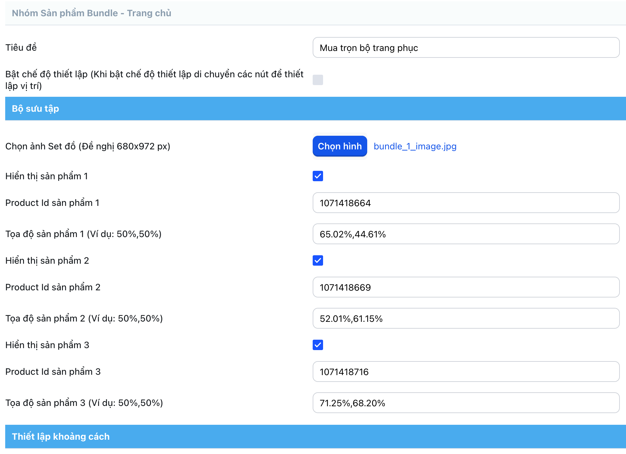The height and width of the screenshot is (454, 626).
Task: Select the Product Id sản phẩm 2 input
Action: pos(466,287)
